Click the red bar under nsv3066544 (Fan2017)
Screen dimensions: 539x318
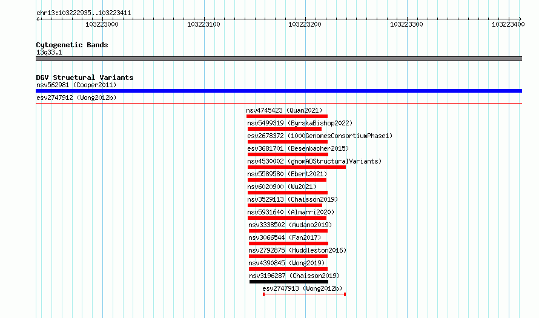[x=288, y=243]
